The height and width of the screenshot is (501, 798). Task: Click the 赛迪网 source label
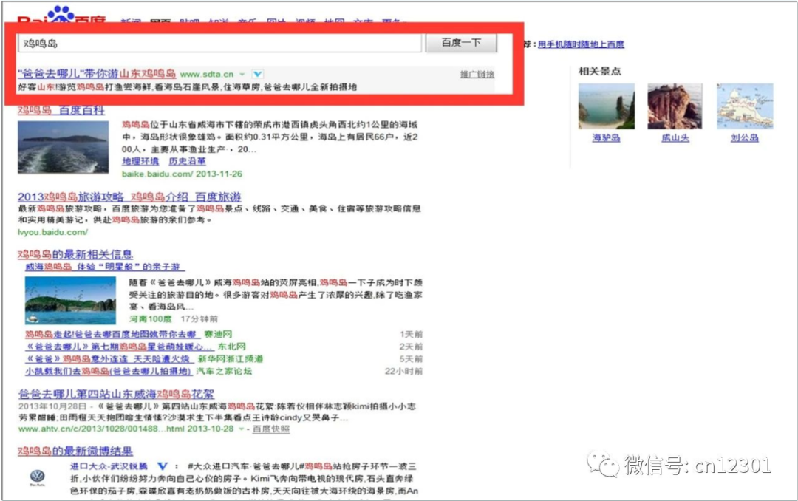tap(218, 335)
